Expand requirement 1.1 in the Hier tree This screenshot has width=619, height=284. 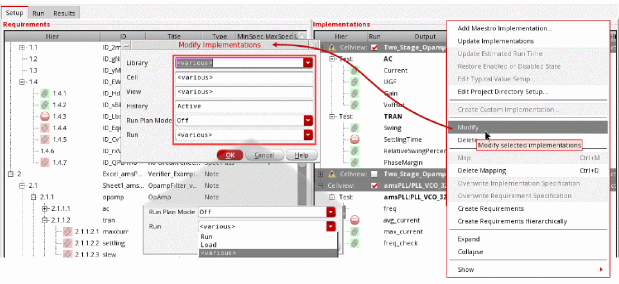coord(22,47)
